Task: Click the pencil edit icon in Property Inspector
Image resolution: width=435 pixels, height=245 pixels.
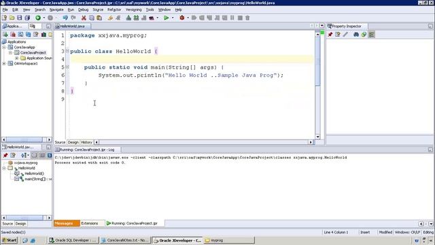Action: pyautogui.click(x=345, y=35)
